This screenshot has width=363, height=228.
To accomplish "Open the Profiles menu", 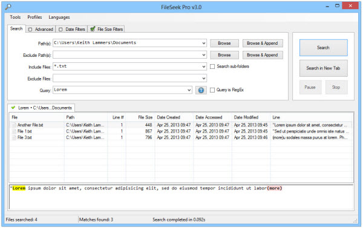I will [x=34, y=17].
